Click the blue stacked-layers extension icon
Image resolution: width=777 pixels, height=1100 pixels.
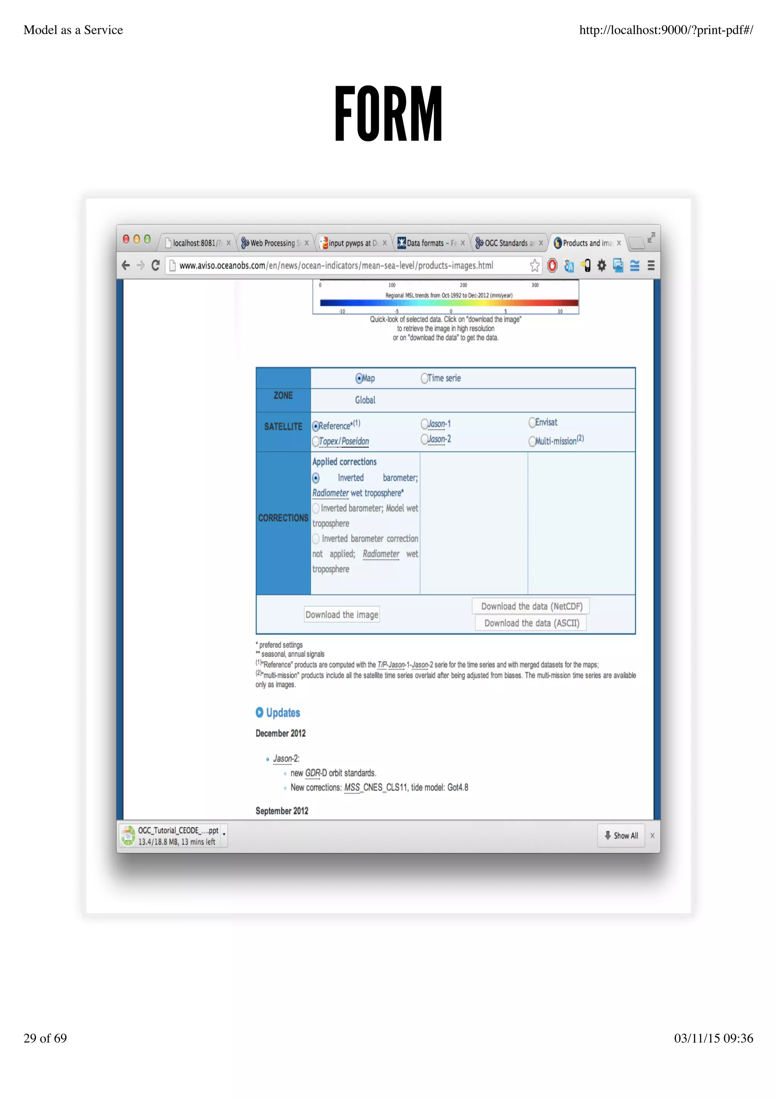pos(635,265)
